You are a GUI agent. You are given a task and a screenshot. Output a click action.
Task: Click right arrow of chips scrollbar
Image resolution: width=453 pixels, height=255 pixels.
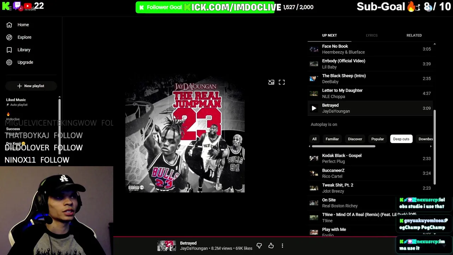coord(431,146)
